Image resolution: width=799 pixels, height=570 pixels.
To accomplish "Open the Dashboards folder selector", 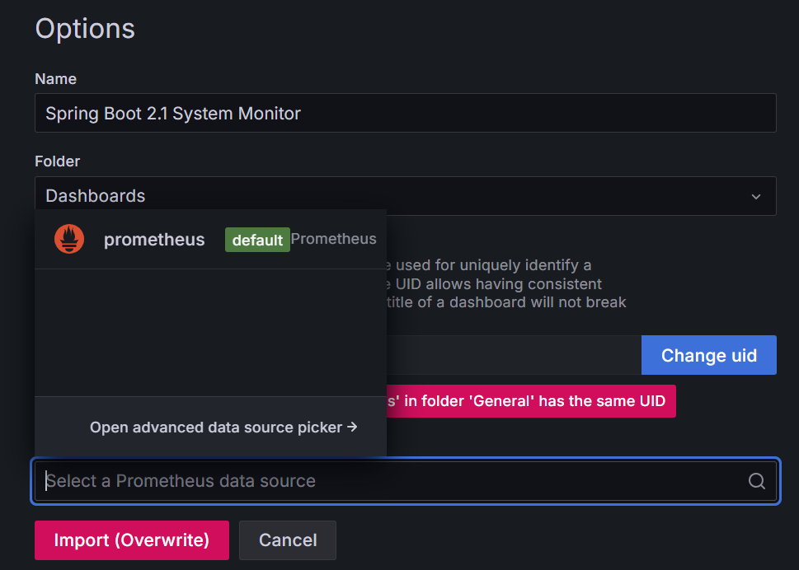I will 406,196.
